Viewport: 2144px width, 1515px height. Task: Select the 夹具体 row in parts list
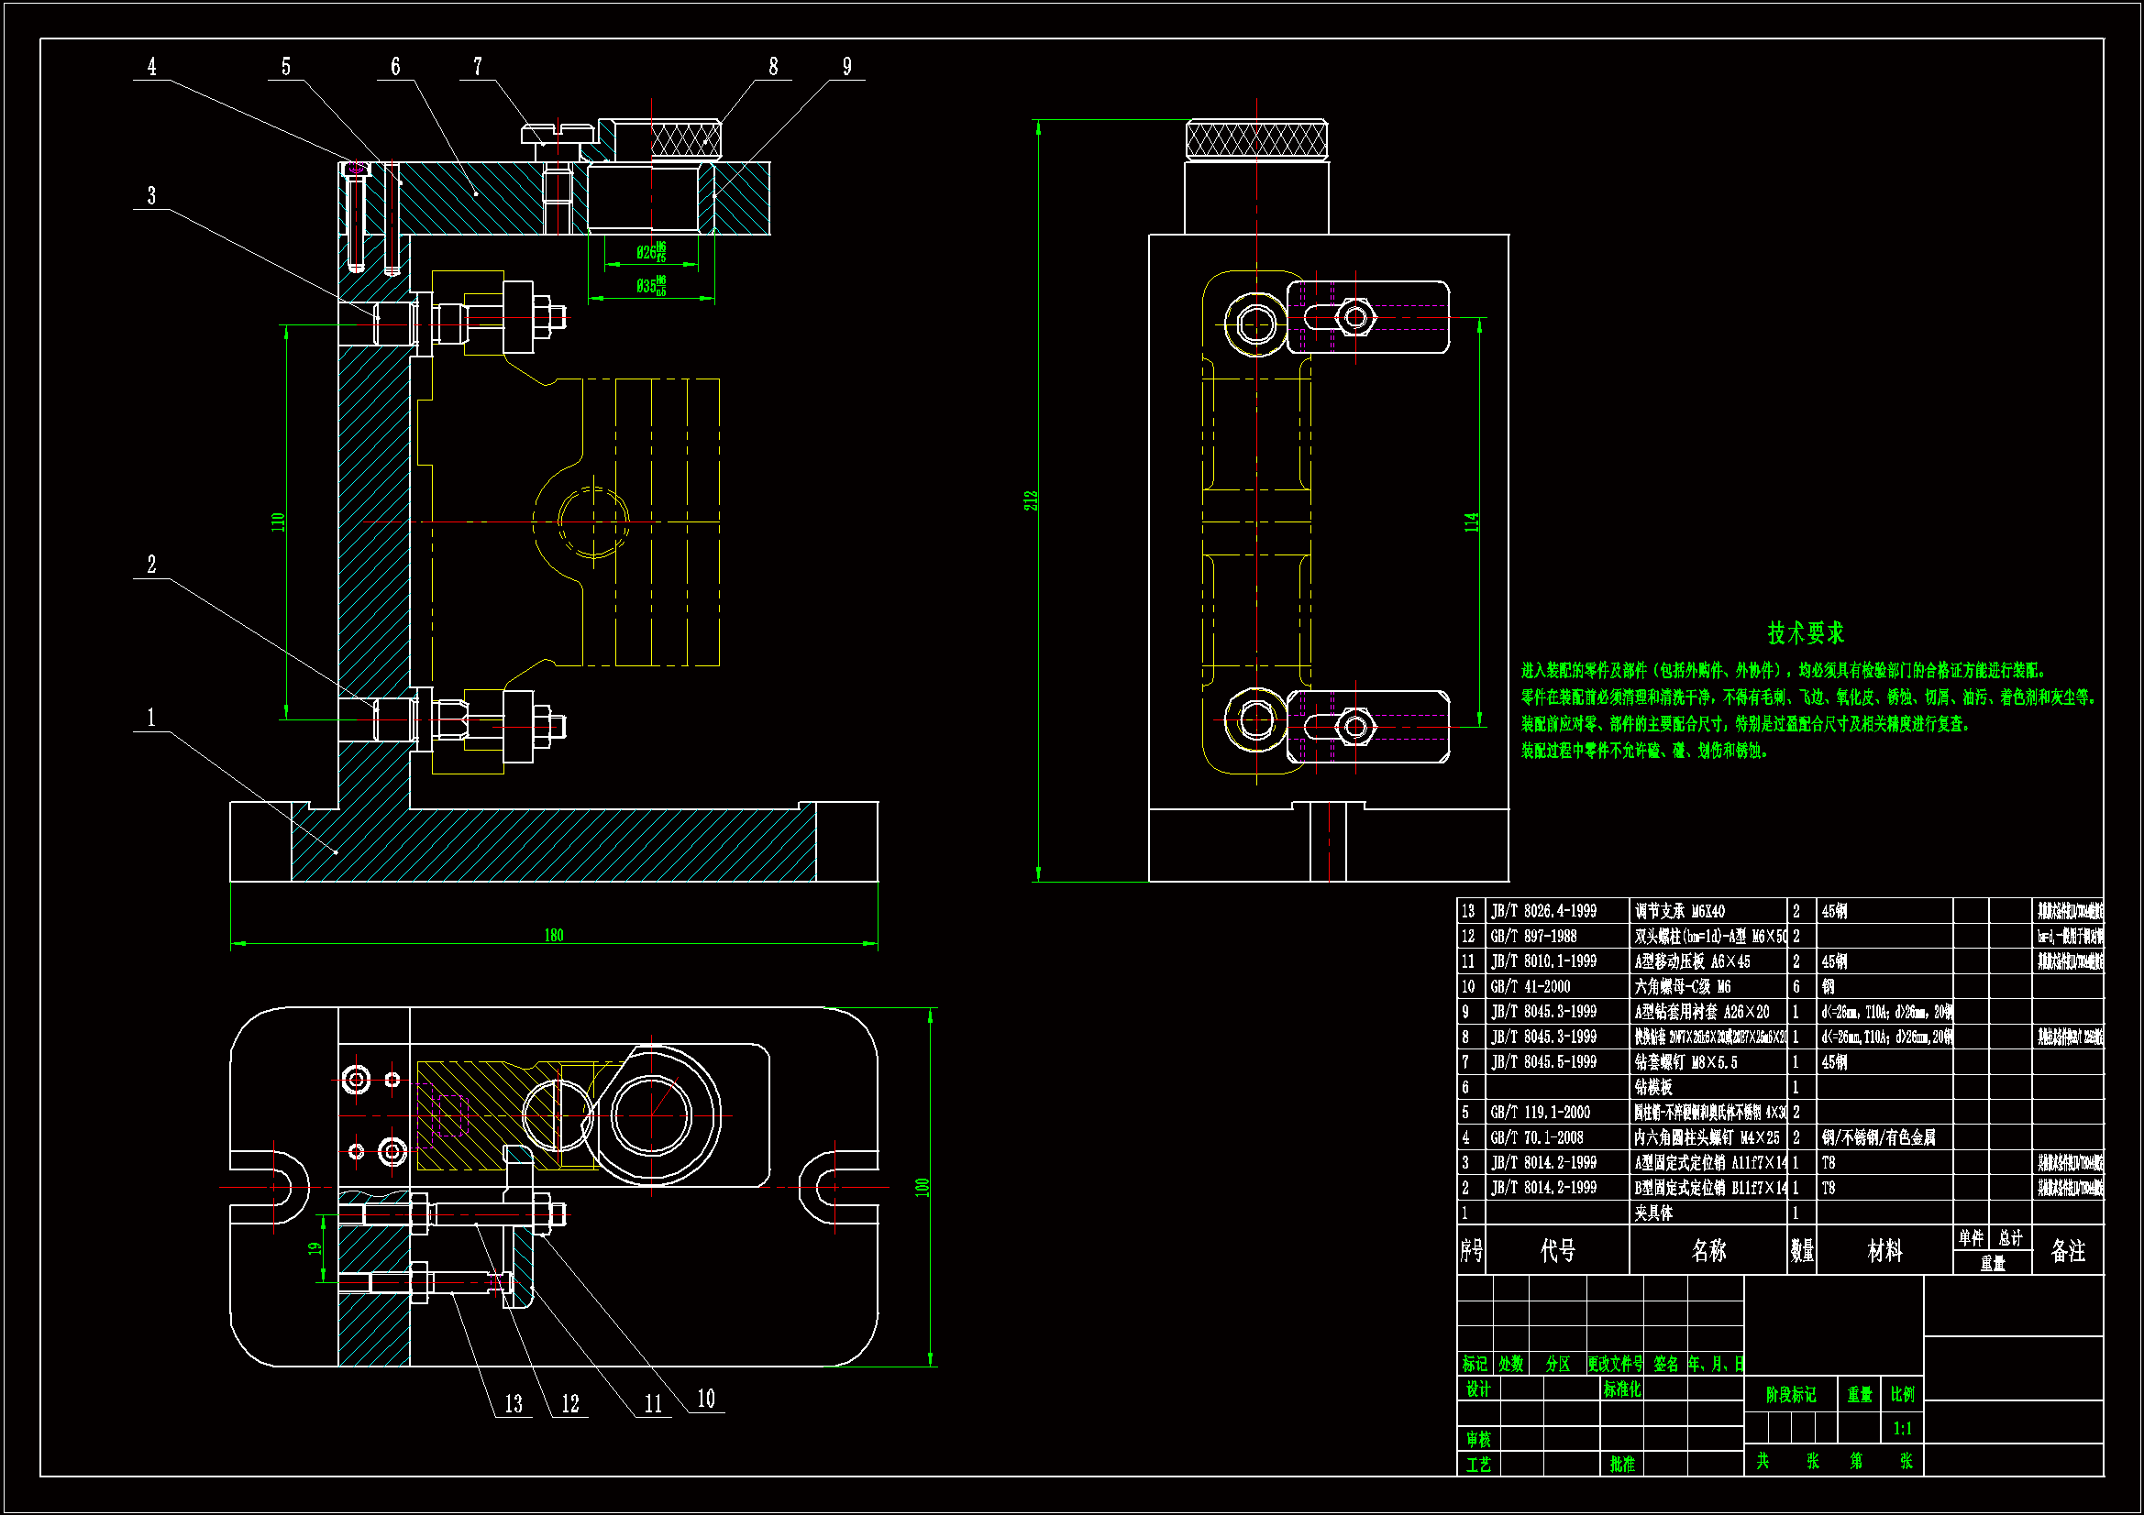tap(1653, 1213)
